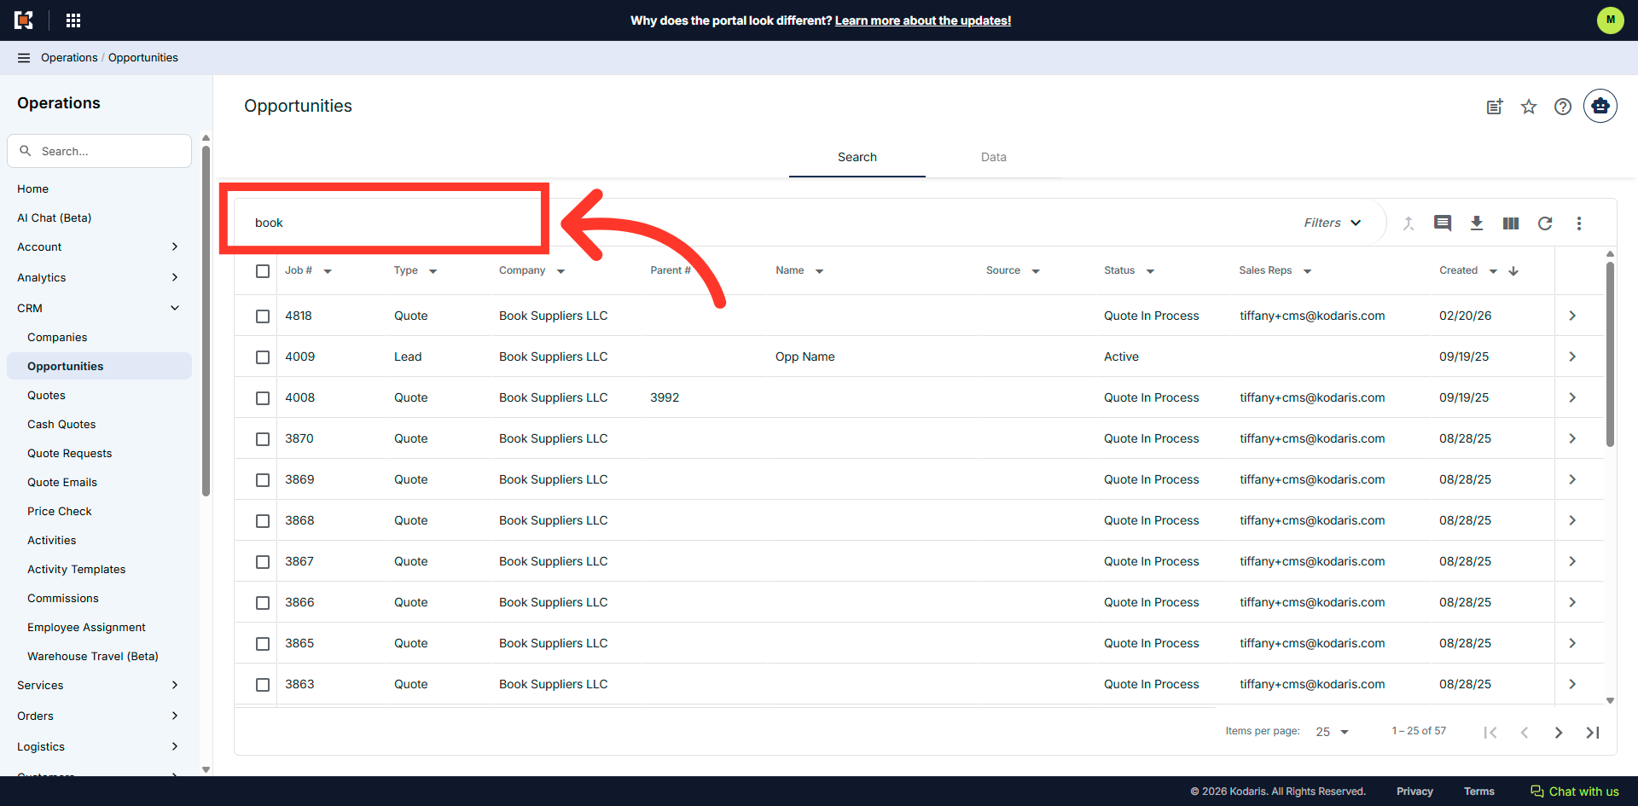This screenshot has width=1638, height=806.
Task: Check the box for job 3870
Action: (263, 439)
